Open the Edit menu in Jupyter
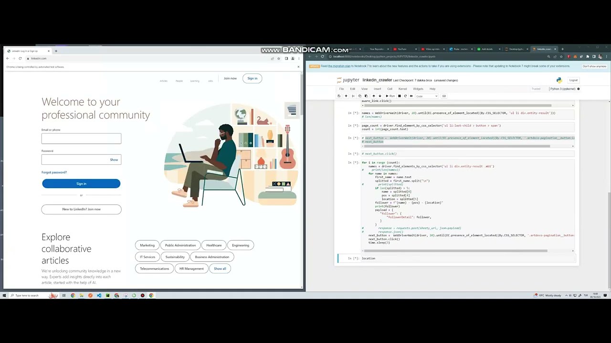Image resolution: width=611 pixels, height=343 pixels. [x=352, y=89]
